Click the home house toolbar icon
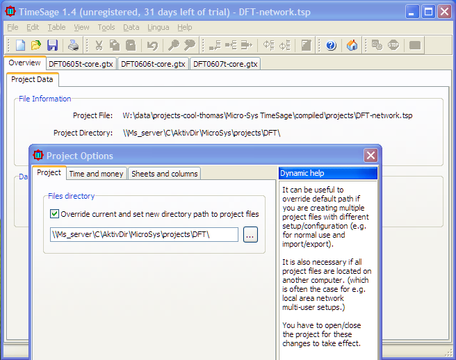The height and width of the screenshot is (360, 456). [352, 45]
